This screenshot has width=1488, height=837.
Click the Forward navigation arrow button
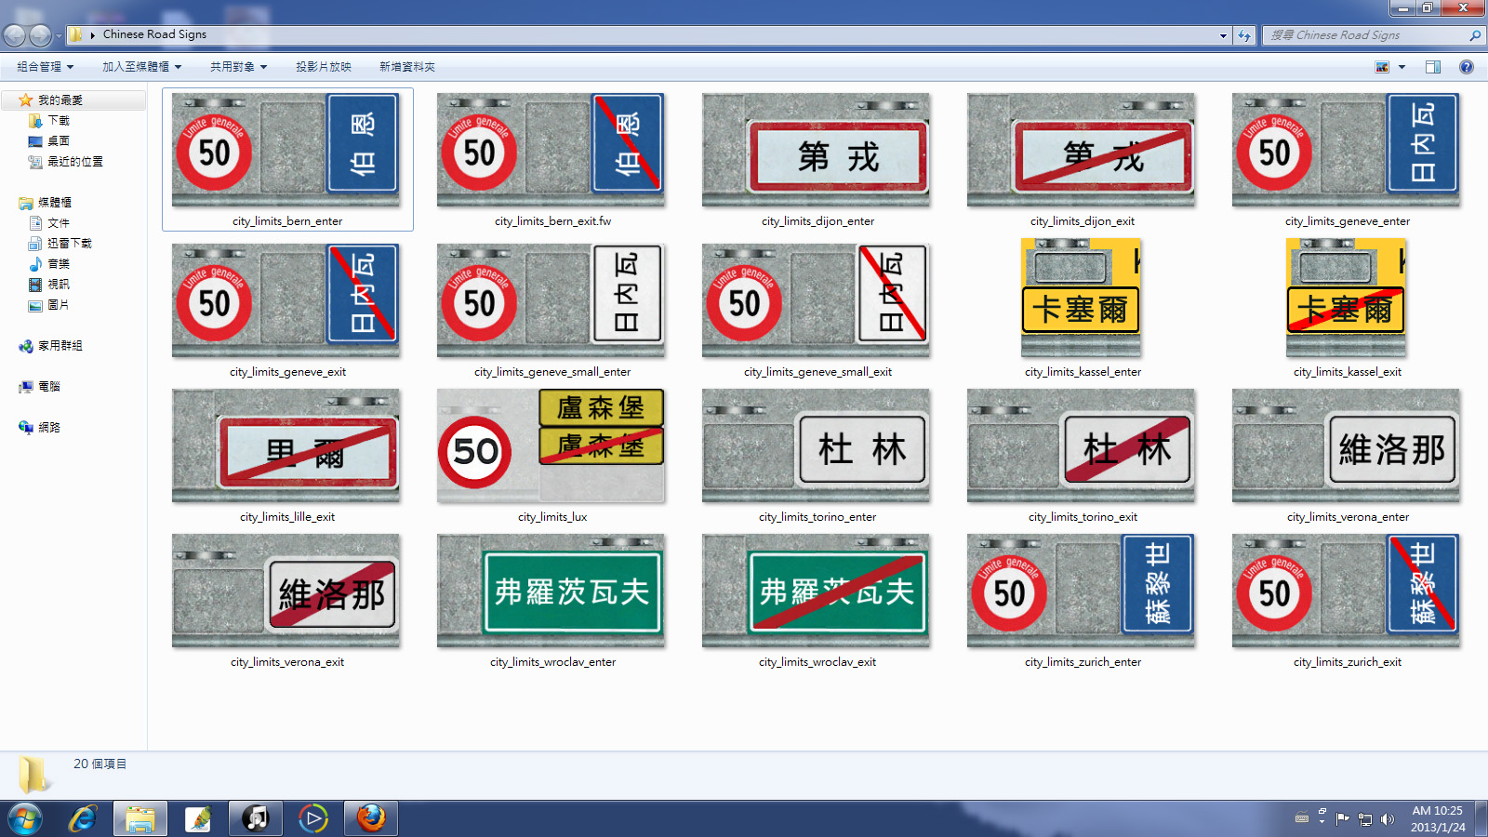click(x=40, y=35)
